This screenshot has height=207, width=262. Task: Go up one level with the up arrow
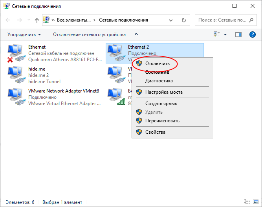click(x=37, y=20)
